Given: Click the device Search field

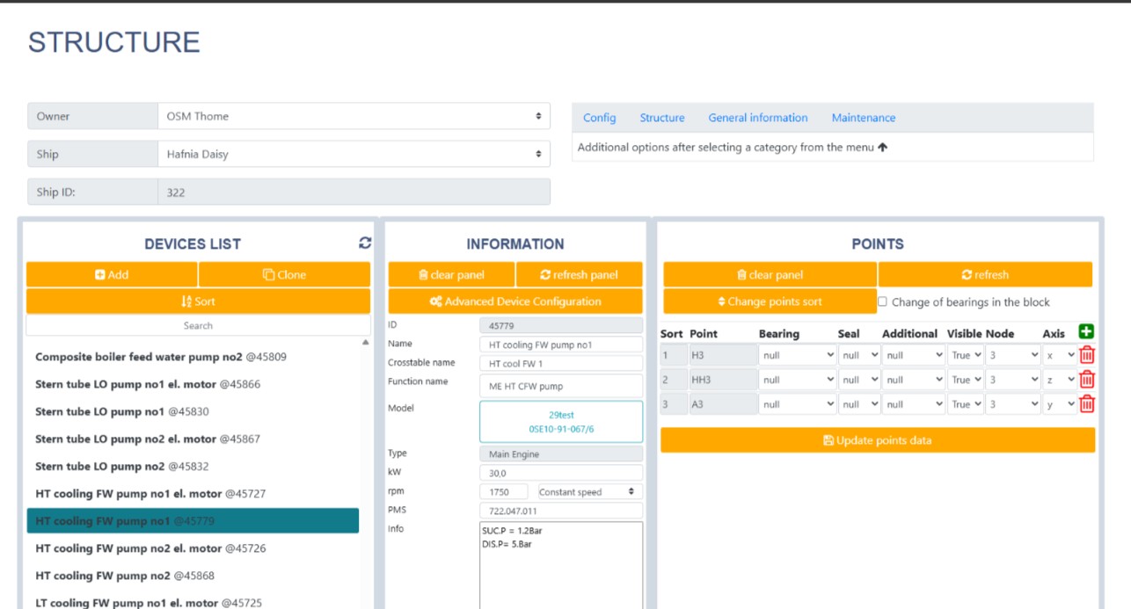Looking at the screenshot, I should click(x=198, y=325).
